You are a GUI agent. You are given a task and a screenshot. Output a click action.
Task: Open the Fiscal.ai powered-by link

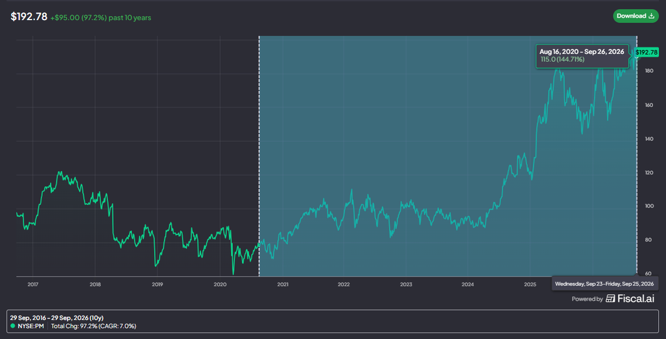pos(613,299)
